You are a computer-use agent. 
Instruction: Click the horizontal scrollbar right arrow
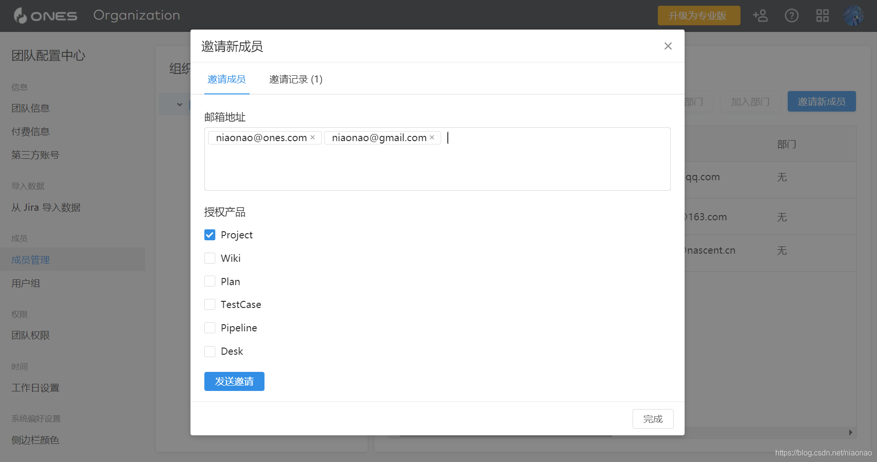(x=850, y=432)
